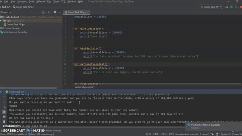242x136 pixels.
Task: Open the Edit menu
Action: pos(6,2)
